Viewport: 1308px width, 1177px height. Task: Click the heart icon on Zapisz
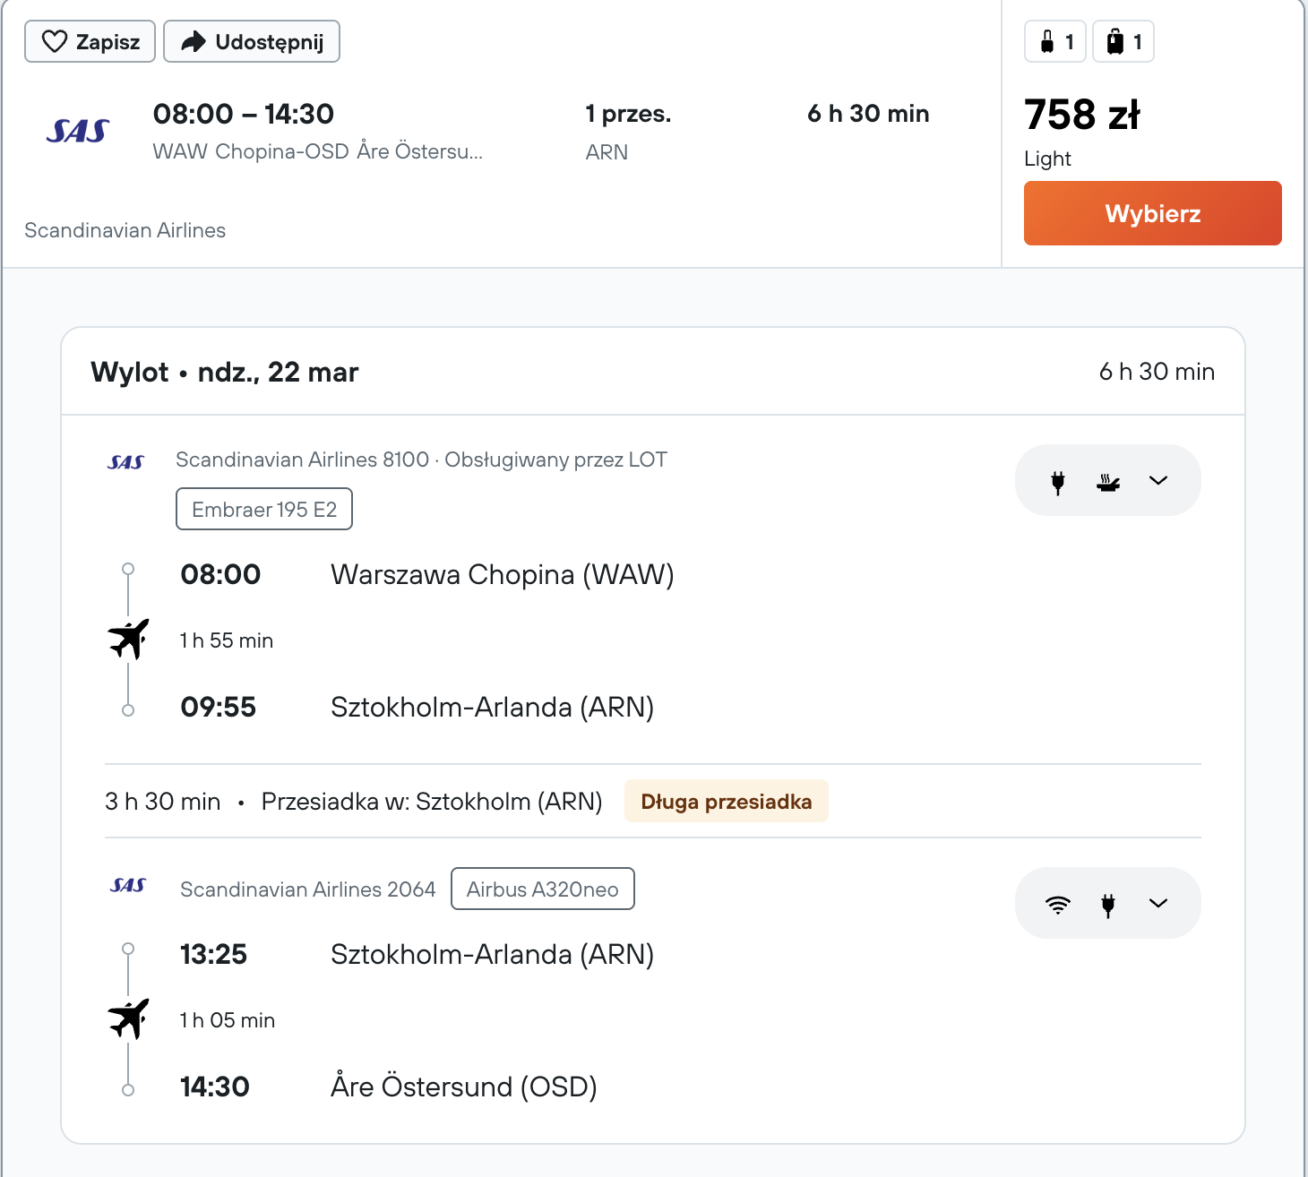point(55,42)
